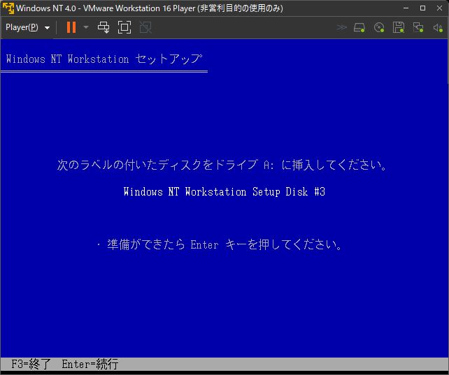Viewport: 449px width, 375px height.
Task: Expand the power options arrow beside pause
Action: pyautogui.click(x=86, y=27)
